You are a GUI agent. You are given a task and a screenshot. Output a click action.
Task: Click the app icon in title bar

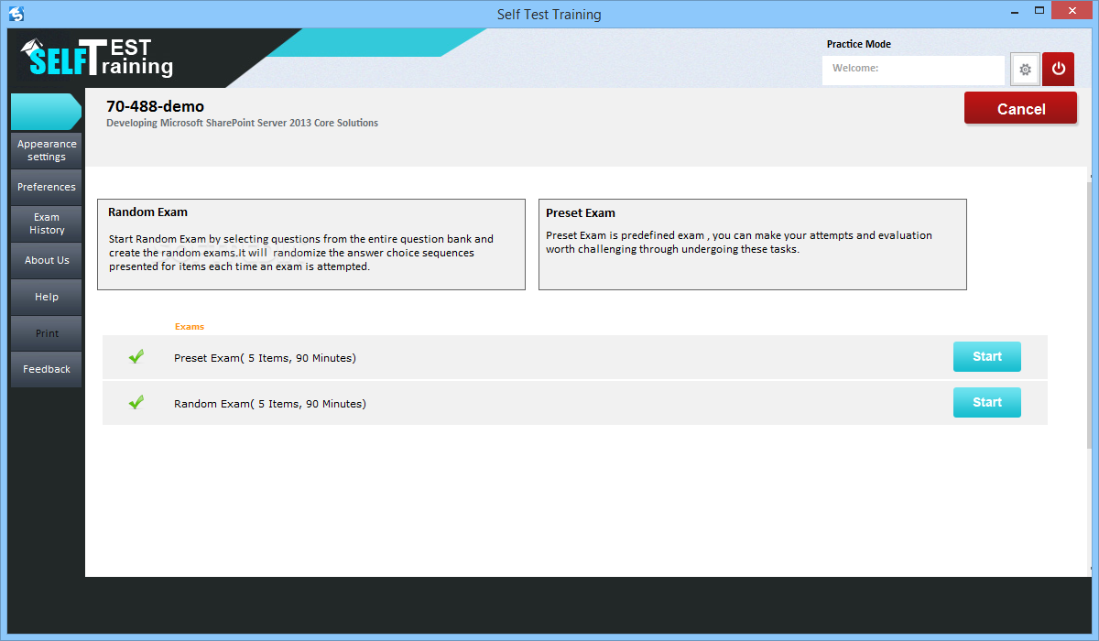pyautogui.click(x=16, y=14)
